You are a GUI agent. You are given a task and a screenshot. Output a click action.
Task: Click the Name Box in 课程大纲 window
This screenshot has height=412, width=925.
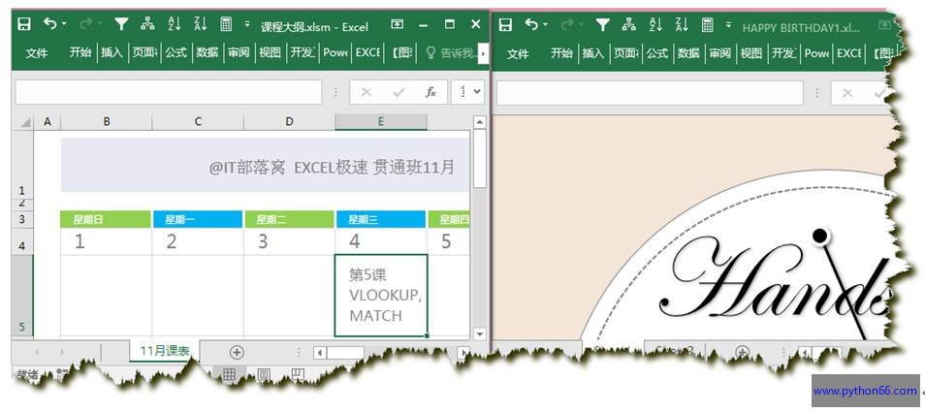pos(169,92)
